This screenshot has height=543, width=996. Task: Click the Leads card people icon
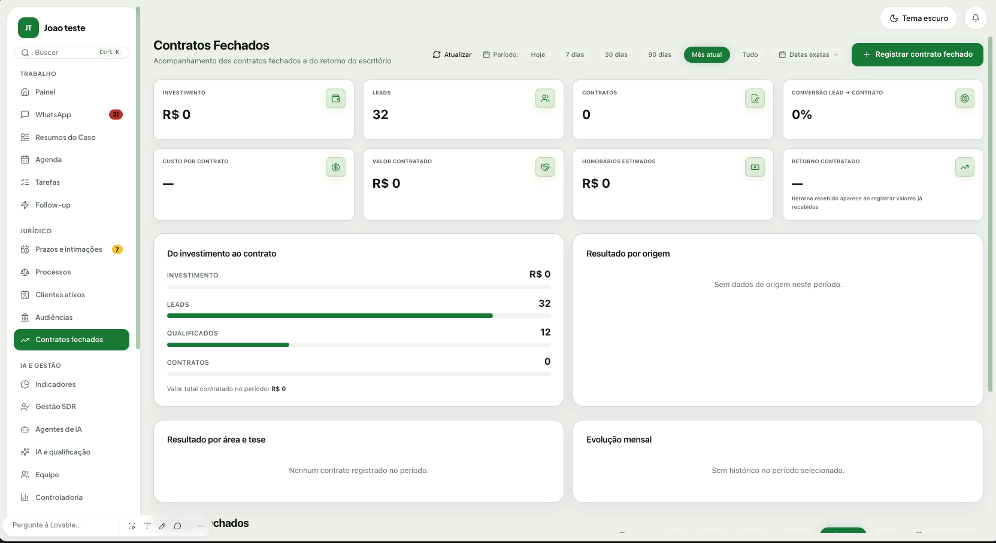tap(545, 98)
